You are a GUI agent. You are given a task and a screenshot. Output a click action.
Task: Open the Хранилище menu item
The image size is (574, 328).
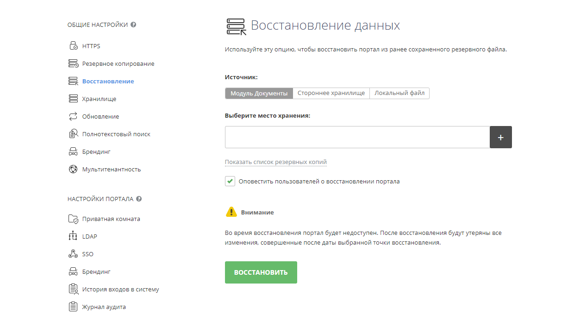coord(100,99)
